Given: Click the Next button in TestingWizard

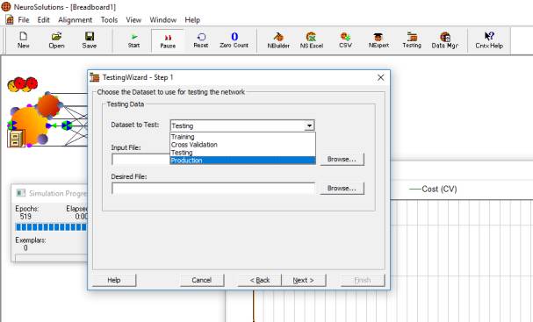Looking at the screenshot, I should (304, 280).
